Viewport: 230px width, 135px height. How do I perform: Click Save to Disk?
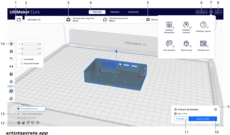pos(203,119)
